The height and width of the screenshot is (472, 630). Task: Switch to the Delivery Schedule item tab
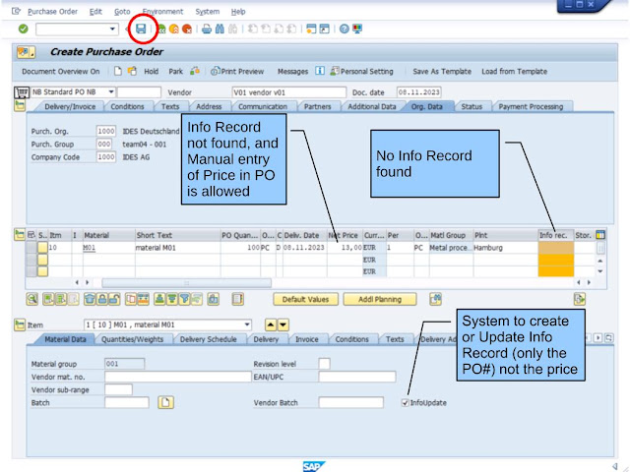click(208, 339)
